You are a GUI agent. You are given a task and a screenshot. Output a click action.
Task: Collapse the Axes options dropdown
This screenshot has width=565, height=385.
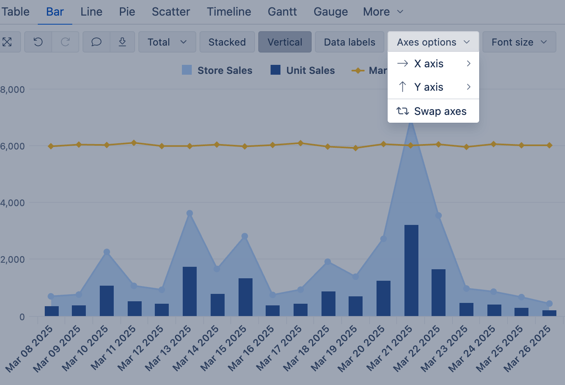point(433,42)
